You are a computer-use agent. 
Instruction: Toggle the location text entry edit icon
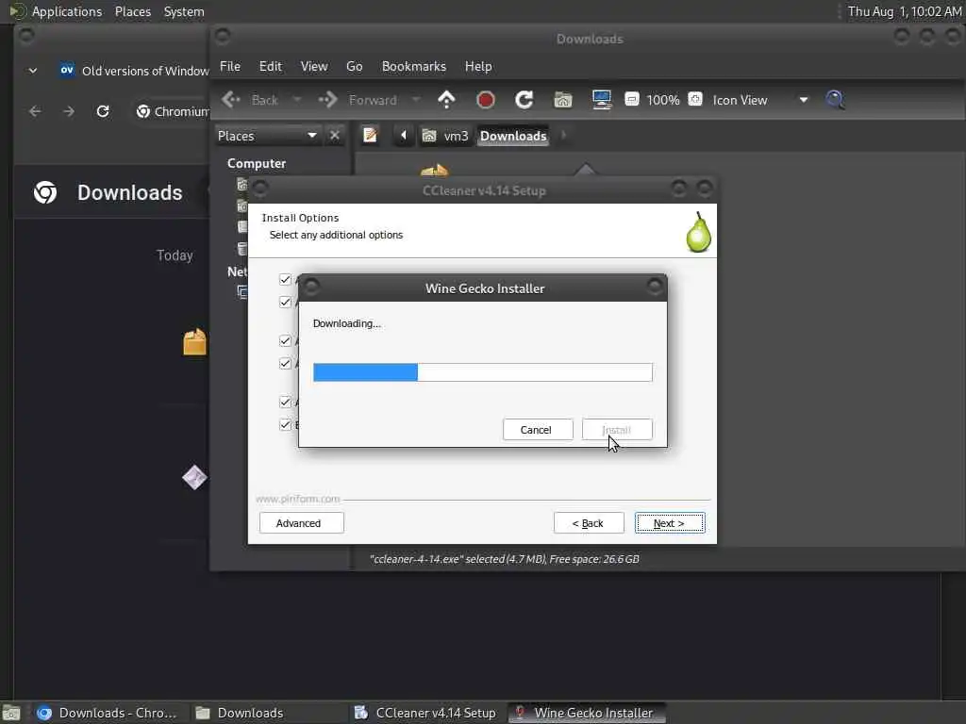tap(370, 136)
